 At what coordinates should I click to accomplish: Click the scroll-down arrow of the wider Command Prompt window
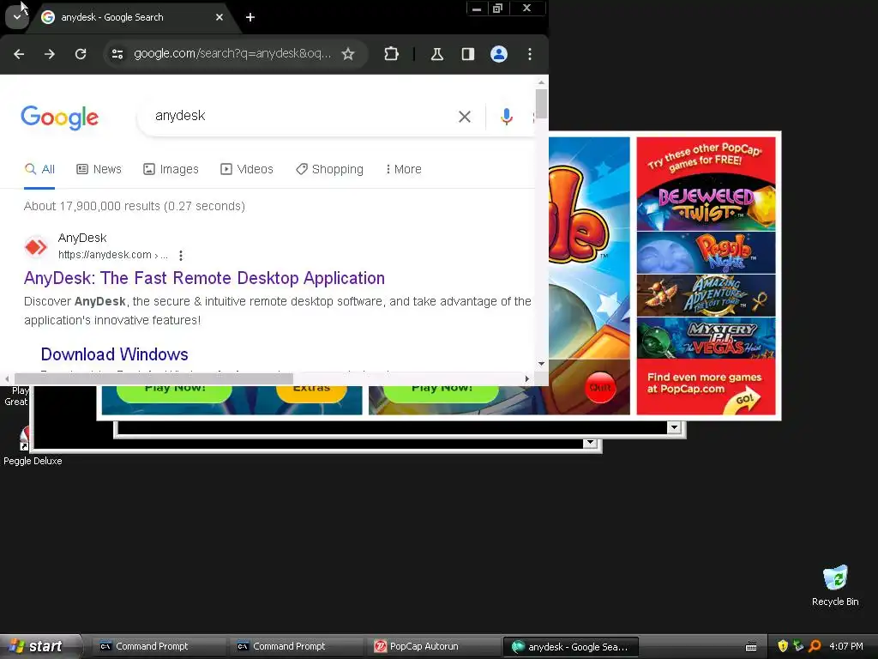coord(674,428)
